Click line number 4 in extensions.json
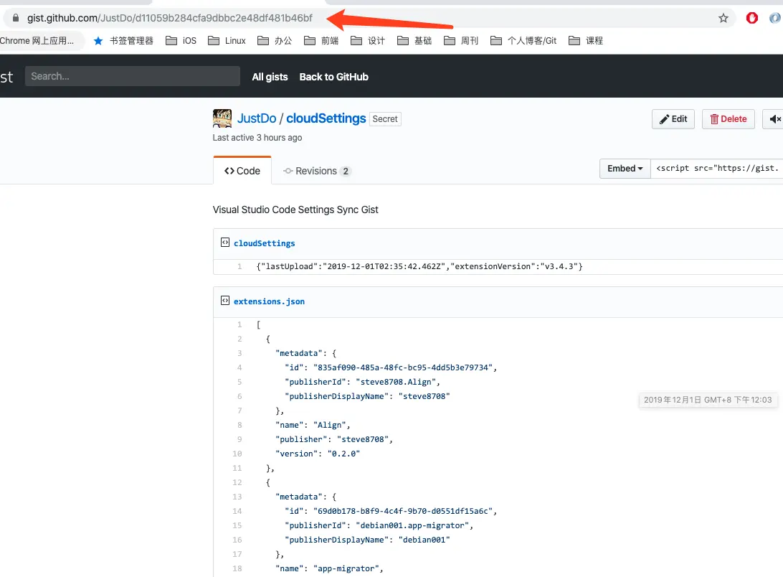This screenshot has width=783, height=577. 239,367
